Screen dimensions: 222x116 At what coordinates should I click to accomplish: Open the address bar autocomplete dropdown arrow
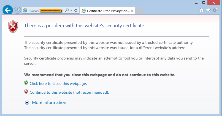coord(71,10)
